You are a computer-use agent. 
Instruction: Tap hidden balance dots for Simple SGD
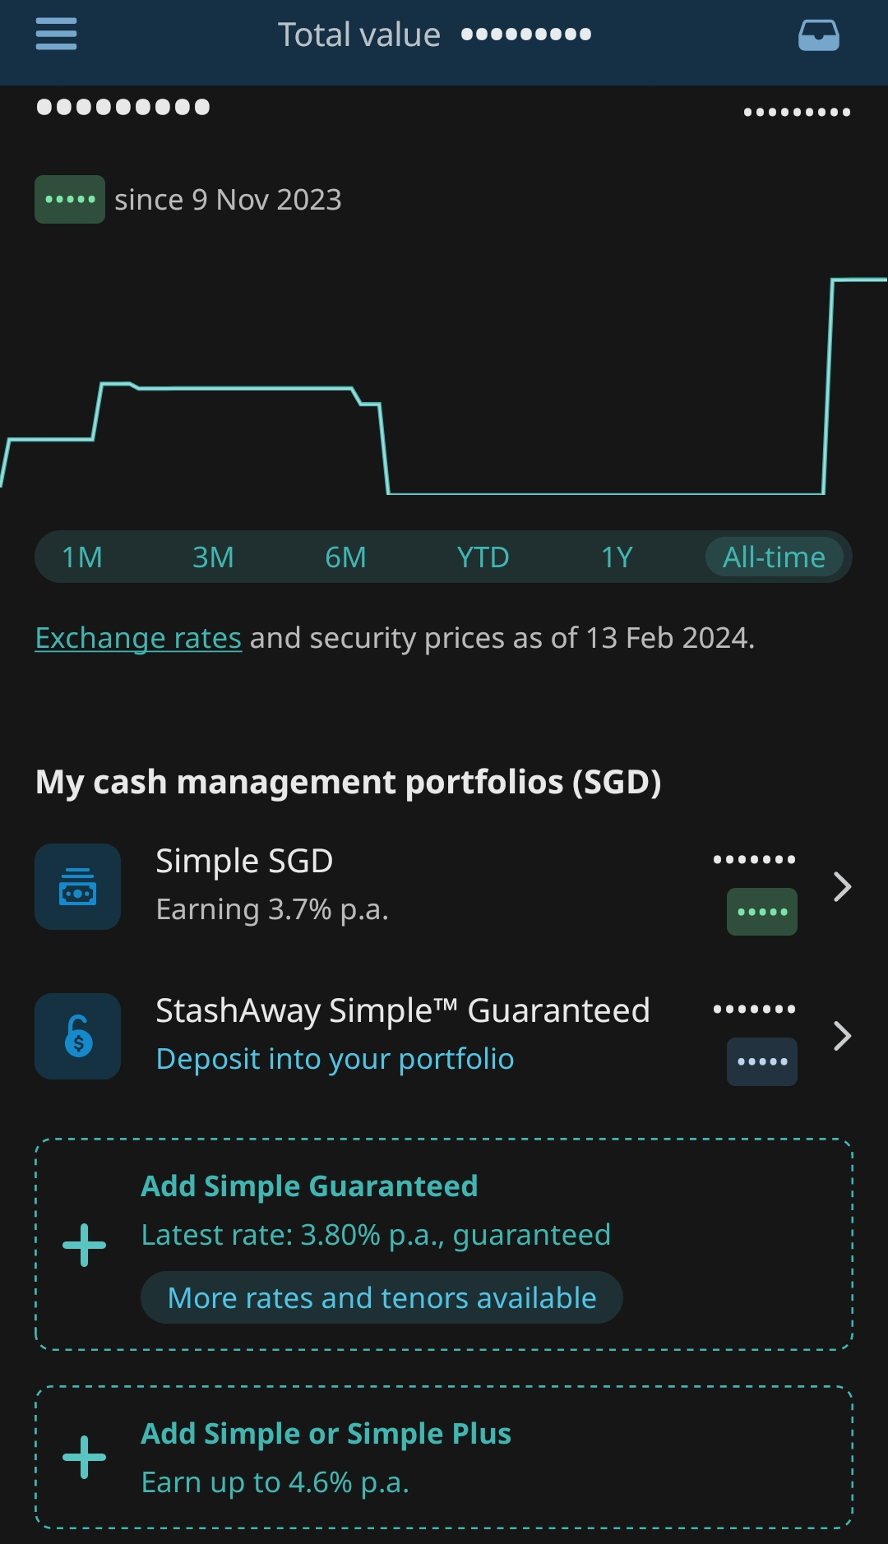[754, 860]
